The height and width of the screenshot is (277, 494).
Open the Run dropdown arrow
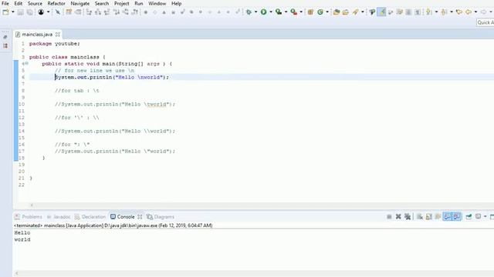point(271,12)
